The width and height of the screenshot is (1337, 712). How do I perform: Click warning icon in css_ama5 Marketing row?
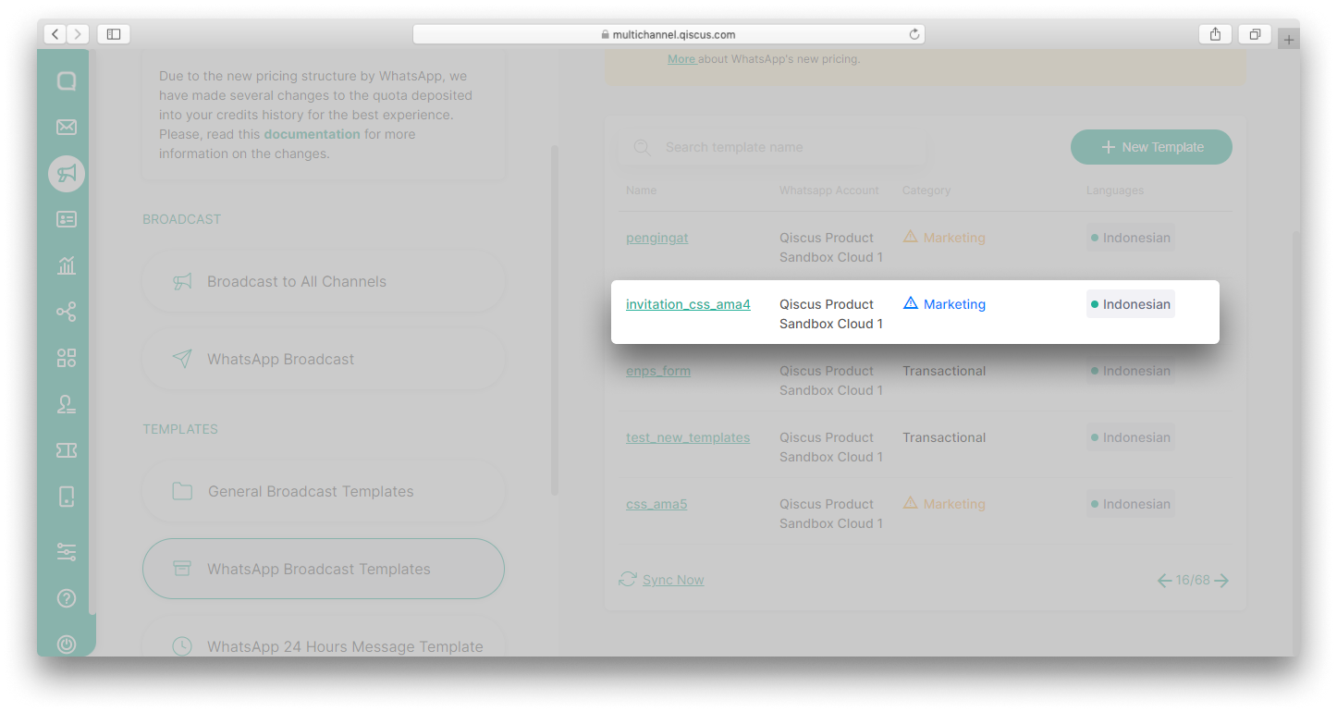[911, 502]
